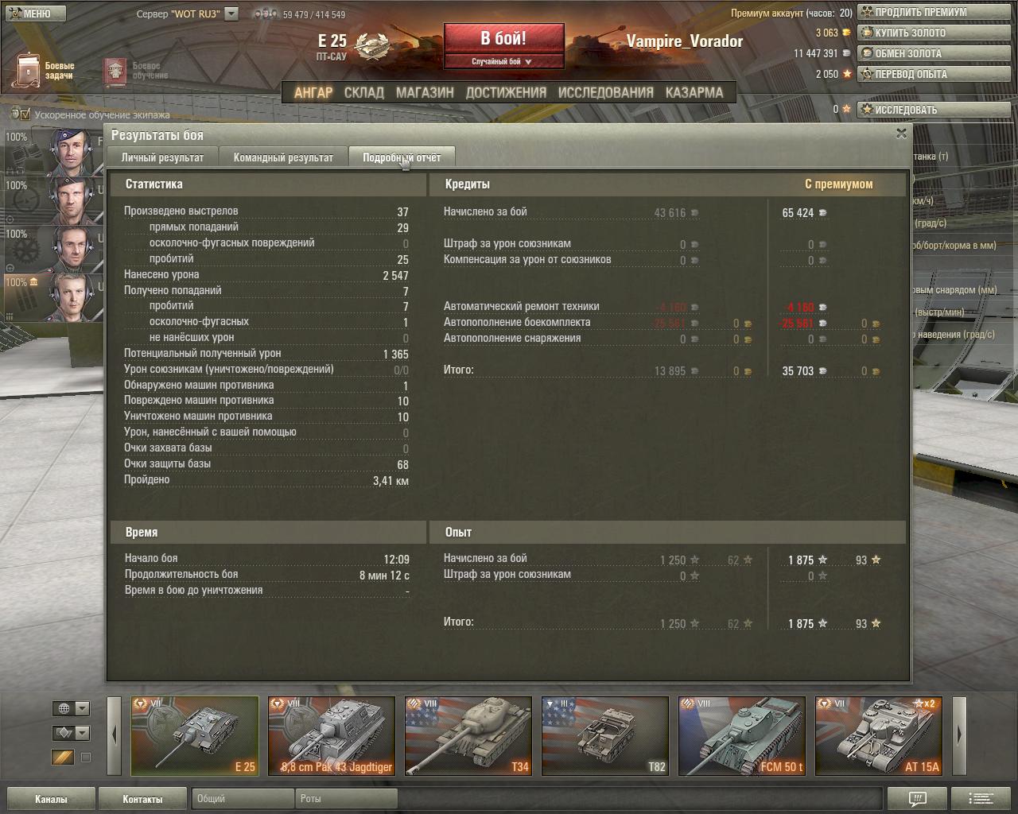The height and width of the screenshot is (814, 1018).
Task: Open the ИССЛЕДОВАНИЯ section
Action: (x=605, y=92)
